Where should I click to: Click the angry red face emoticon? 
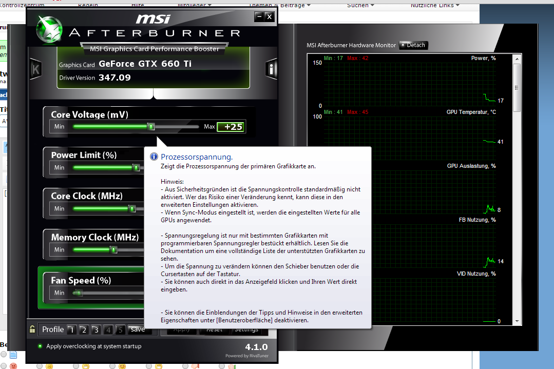pos(13,366)
